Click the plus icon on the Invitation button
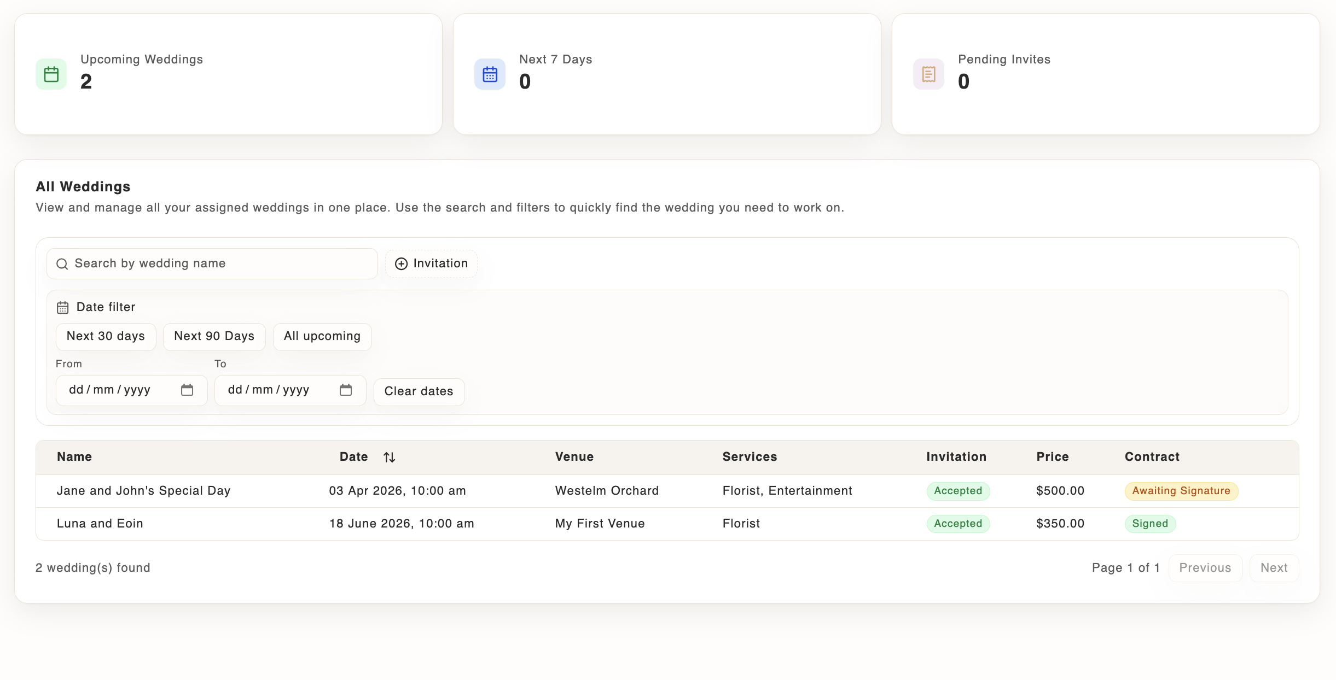Screen dimensions: 1336x680 coord(401,263)
